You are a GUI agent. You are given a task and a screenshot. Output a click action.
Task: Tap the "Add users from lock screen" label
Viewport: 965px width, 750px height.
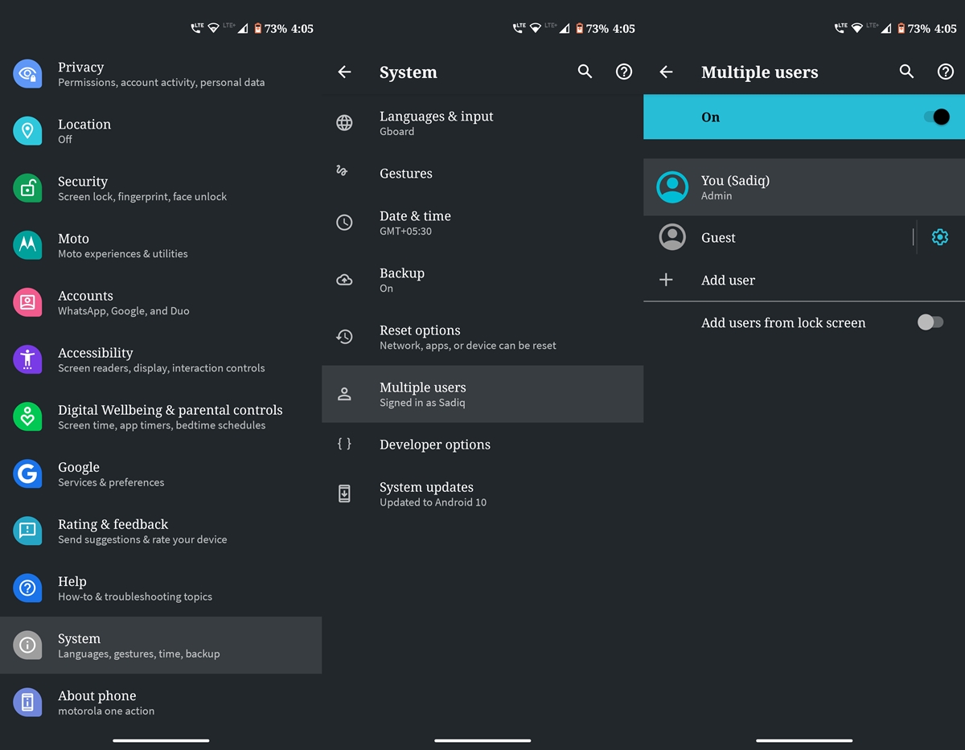pos(783,323)
